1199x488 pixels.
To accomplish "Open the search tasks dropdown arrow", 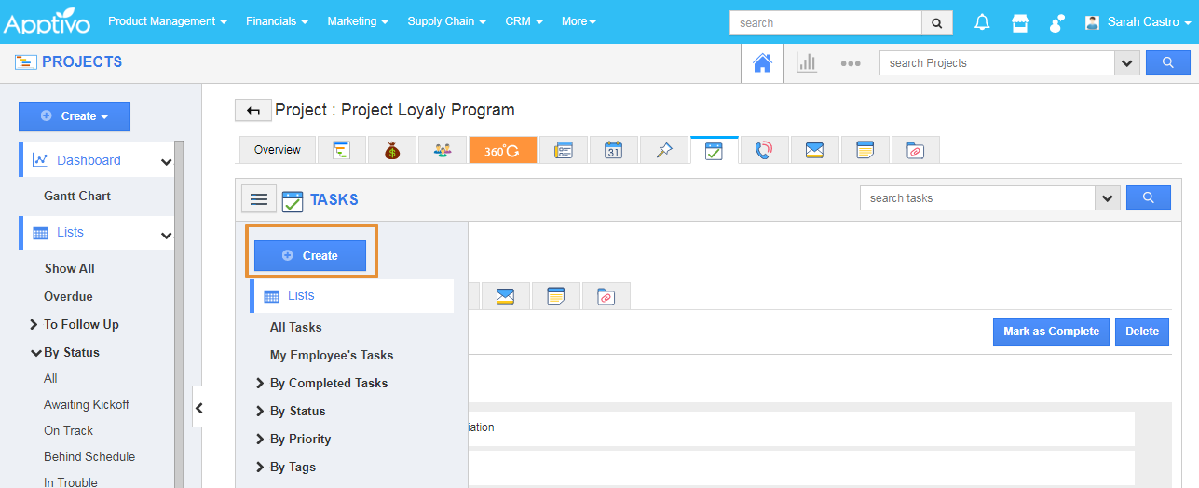I will [x=1108, y=197].
